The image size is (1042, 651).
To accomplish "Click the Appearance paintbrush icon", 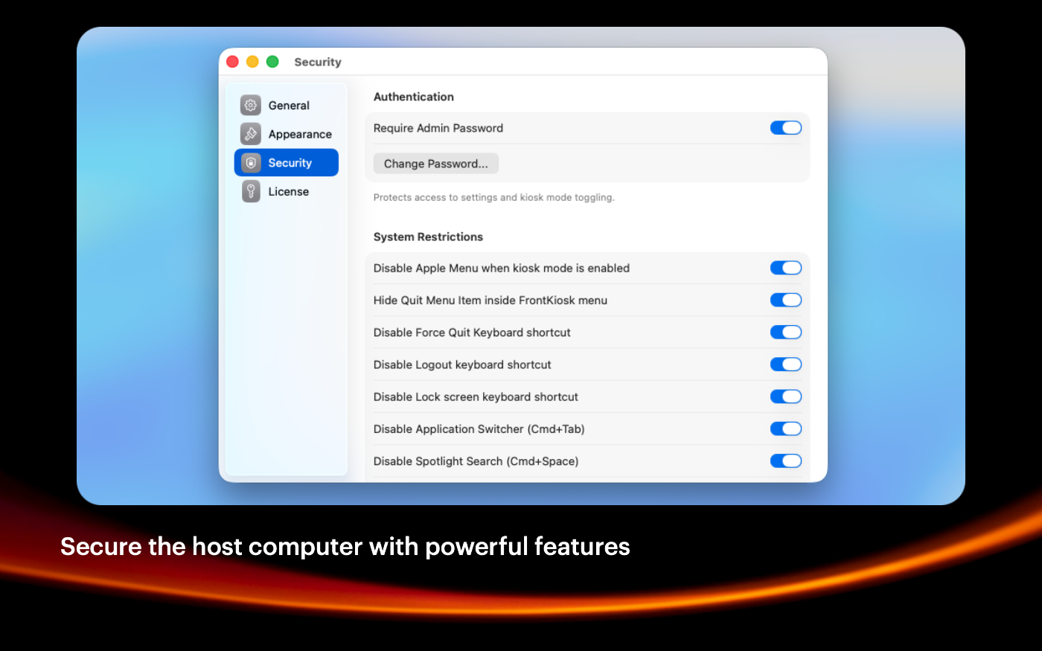I will click(251, 134).
